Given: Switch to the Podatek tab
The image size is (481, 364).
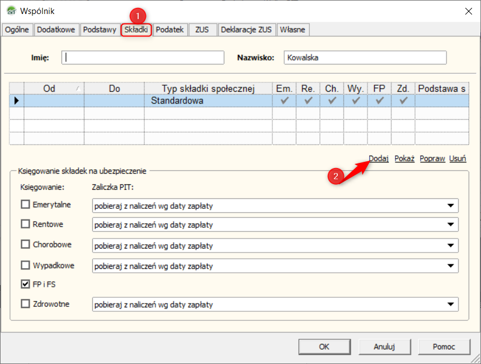Looking at the screenshot, I should coord(170,30).
